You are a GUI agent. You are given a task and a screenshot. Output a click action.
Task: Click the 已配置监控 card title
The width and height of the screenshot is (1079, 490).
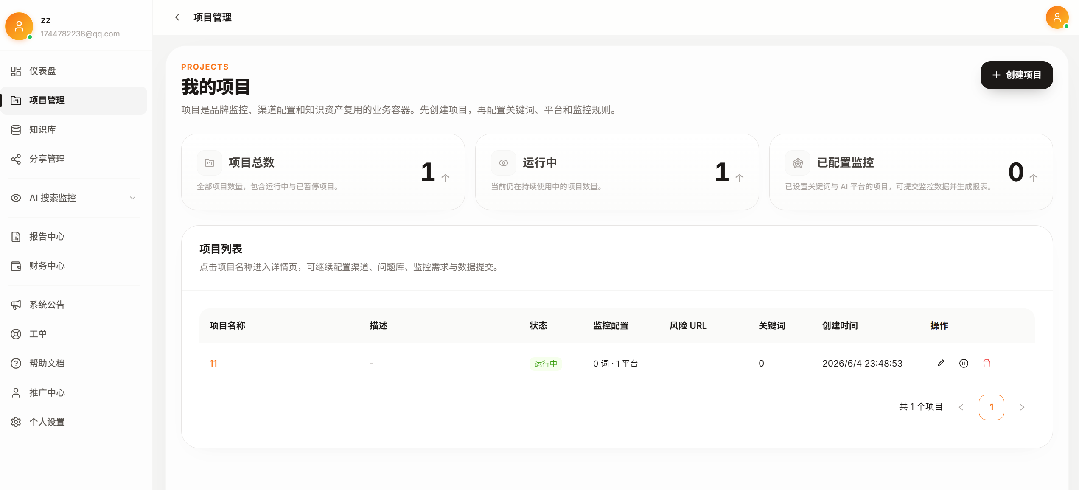[845, 163]
